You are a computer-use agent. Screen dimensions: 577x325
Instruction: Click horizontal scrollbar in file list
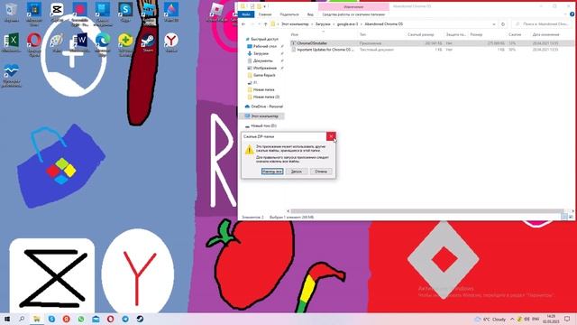(426, 211)
